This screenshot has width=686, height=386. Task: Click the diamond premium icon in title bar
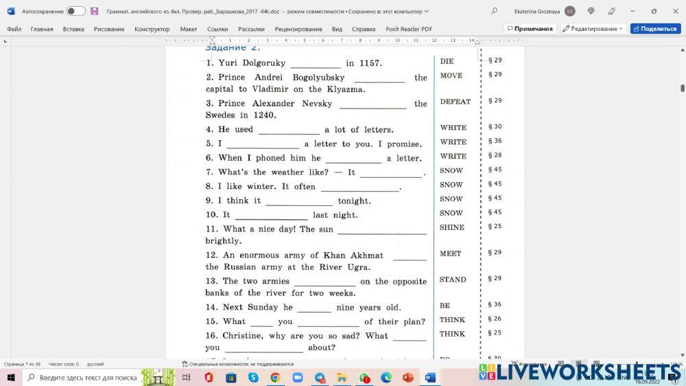pyautogui.click(x=591, y=11)
